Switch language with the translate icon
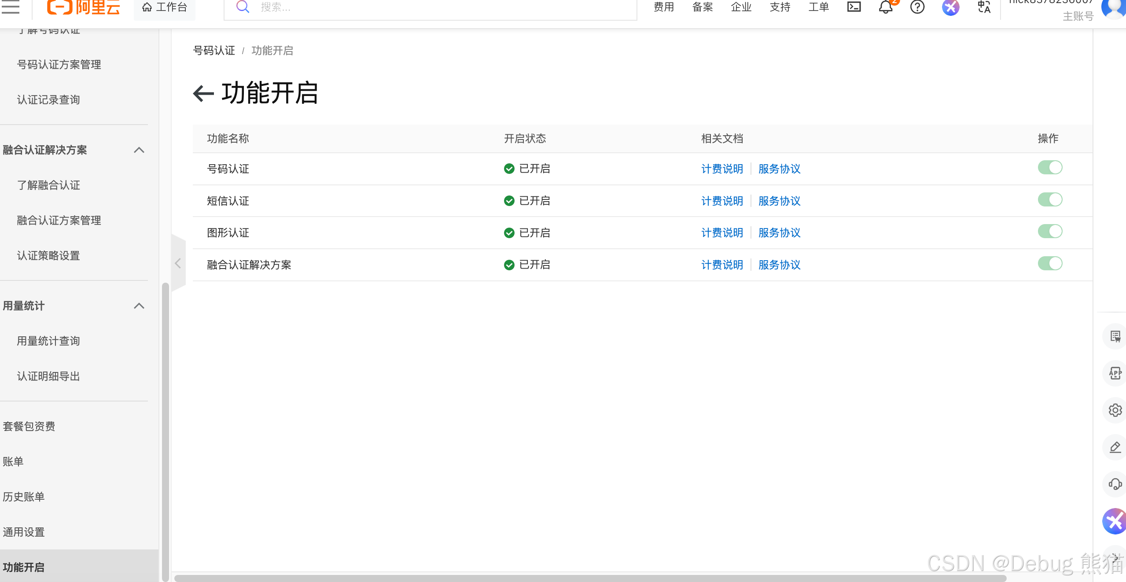The image size is (1126, 582). pyautogui.click(x=984, y=7)
